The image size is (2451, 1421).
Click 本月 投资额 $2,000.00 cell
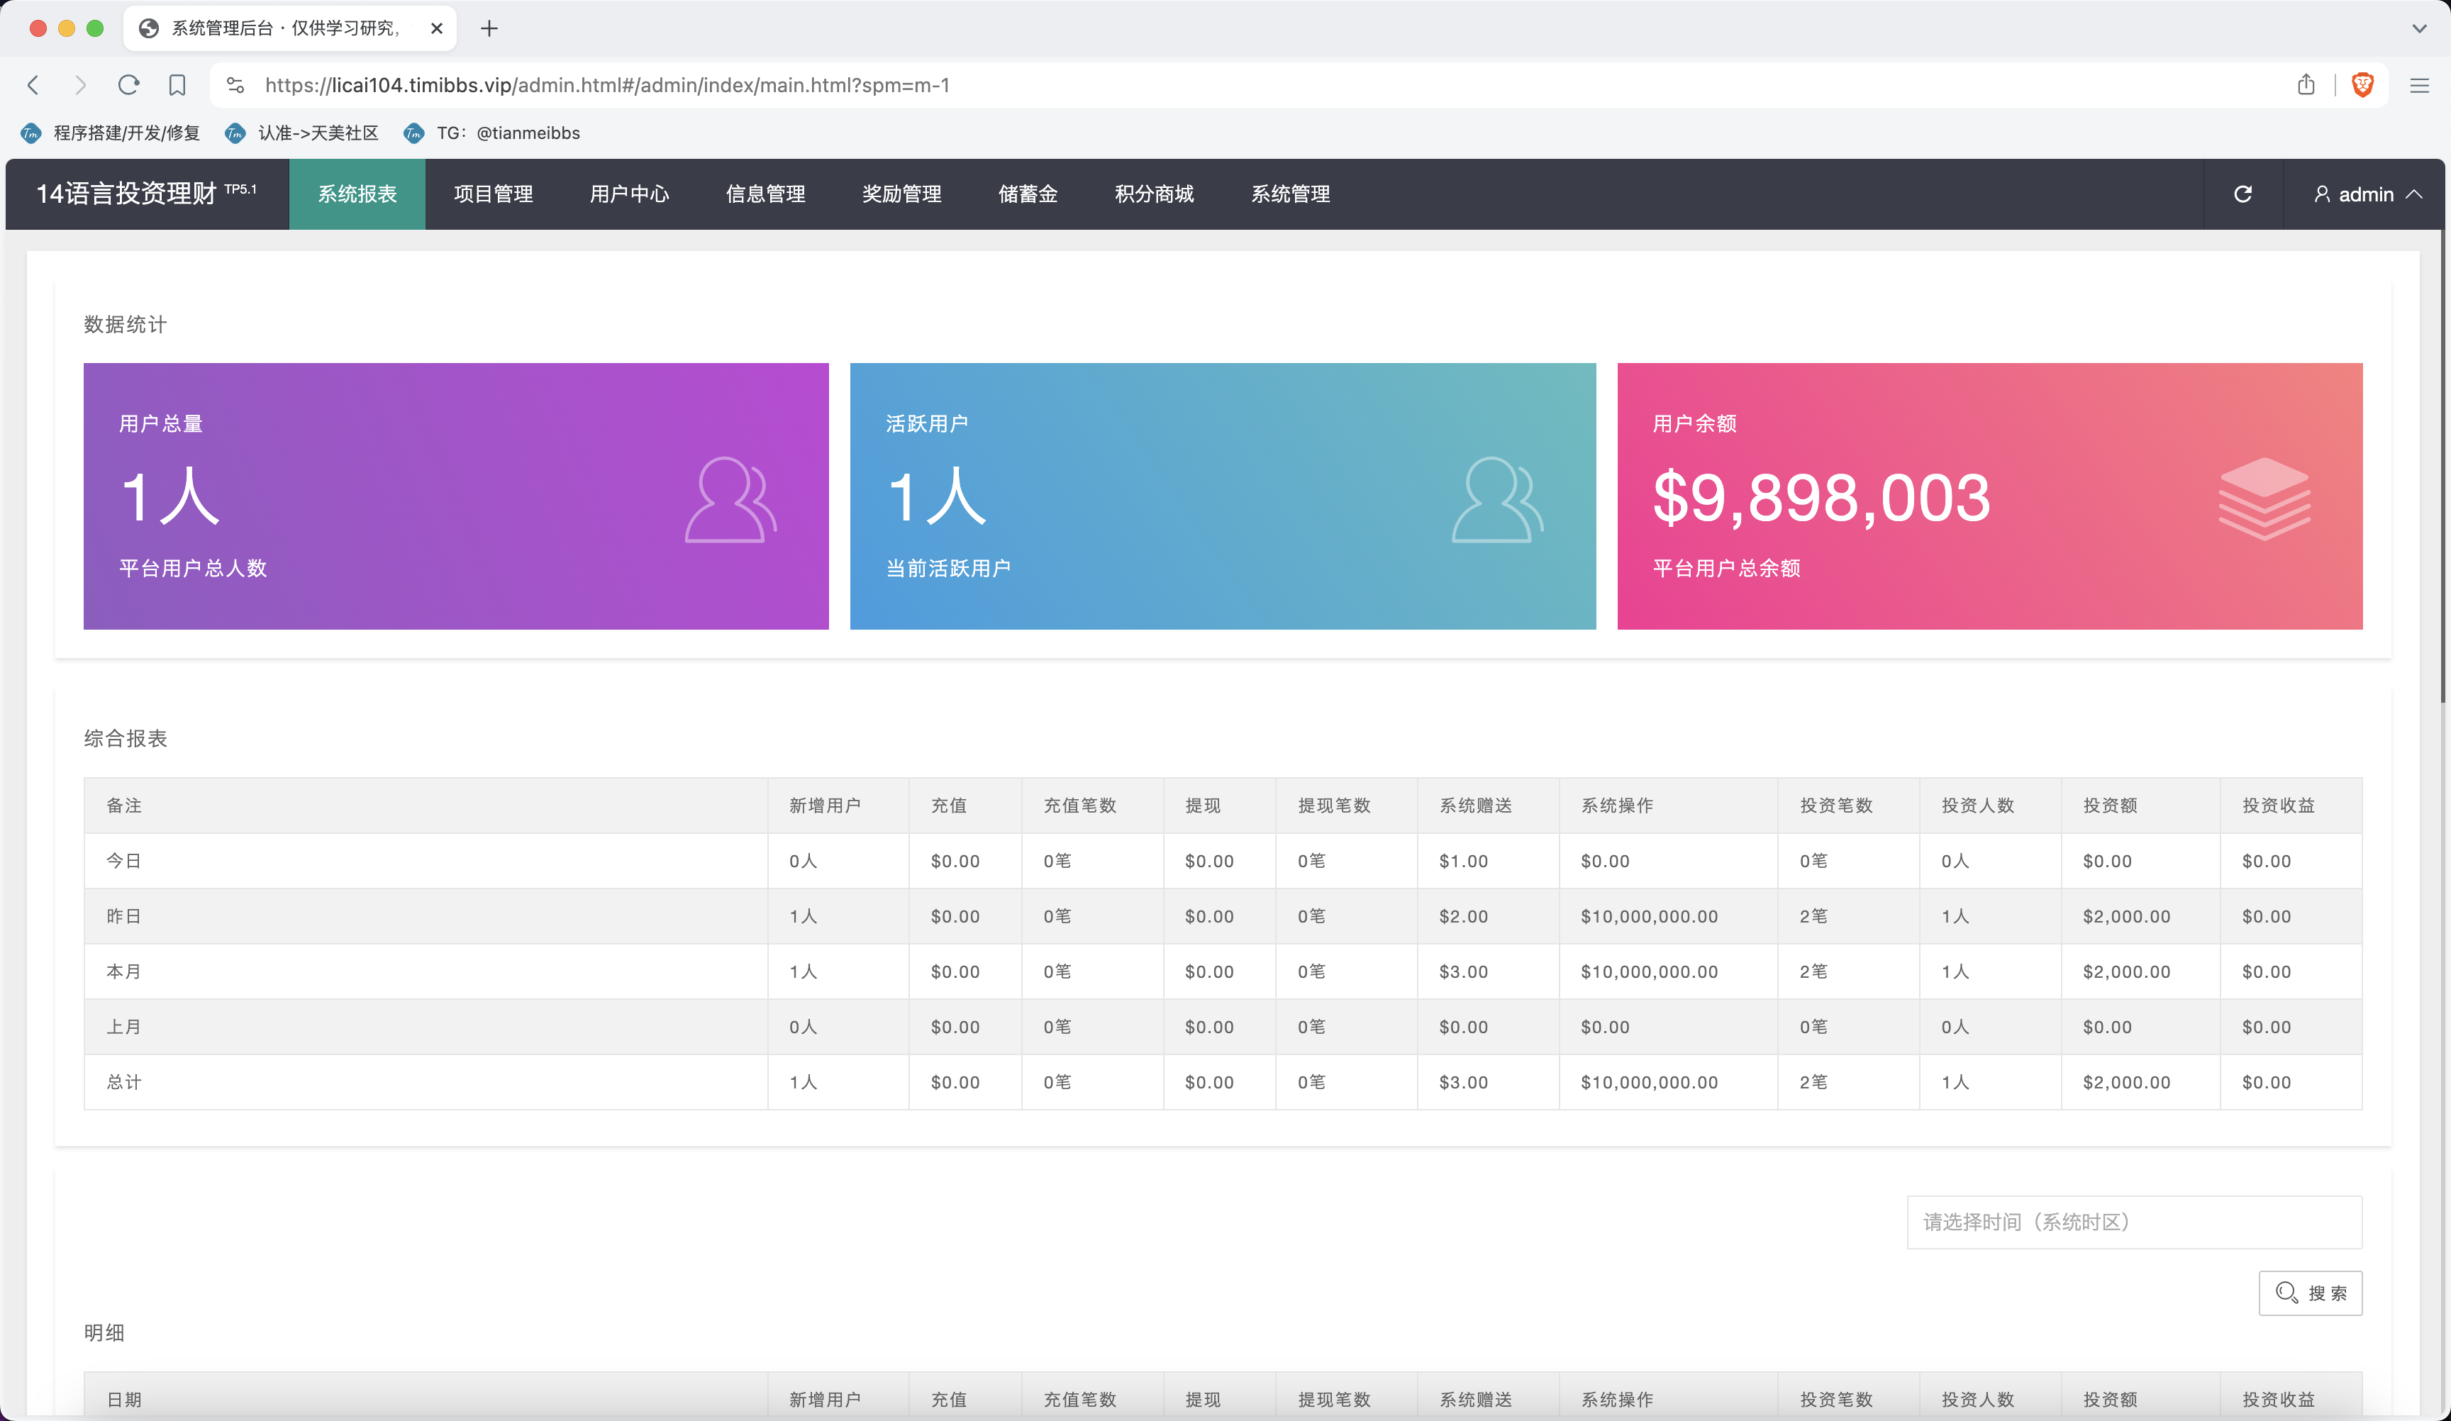(2141, 971)
